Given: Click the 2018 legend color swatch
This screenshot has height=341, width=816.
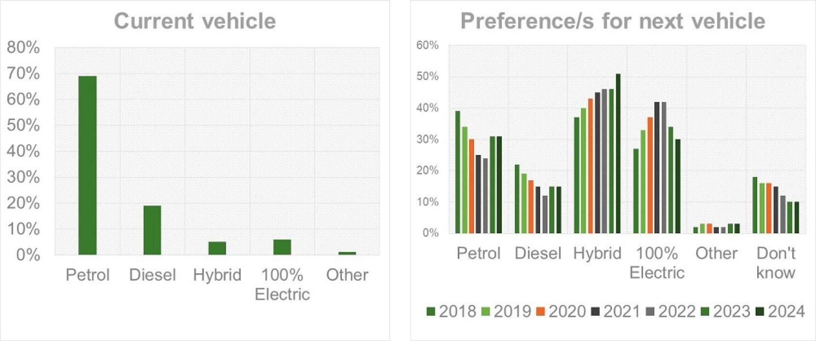Looking at the screenshot, I should coord(431,311).
